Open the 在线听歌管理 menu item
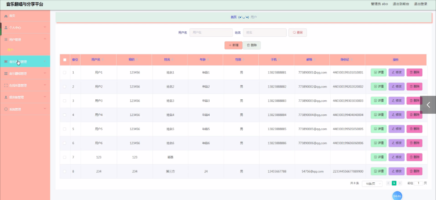436x200 pixels. pos(25,85)
